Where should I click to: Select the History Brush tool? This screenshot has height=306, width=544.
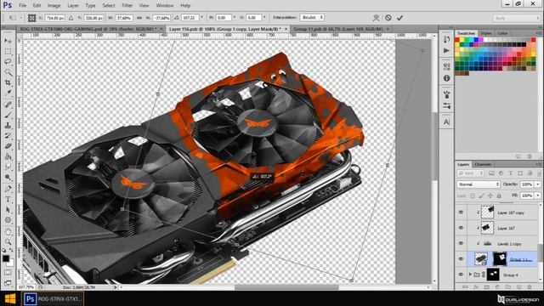pos(8,136)
